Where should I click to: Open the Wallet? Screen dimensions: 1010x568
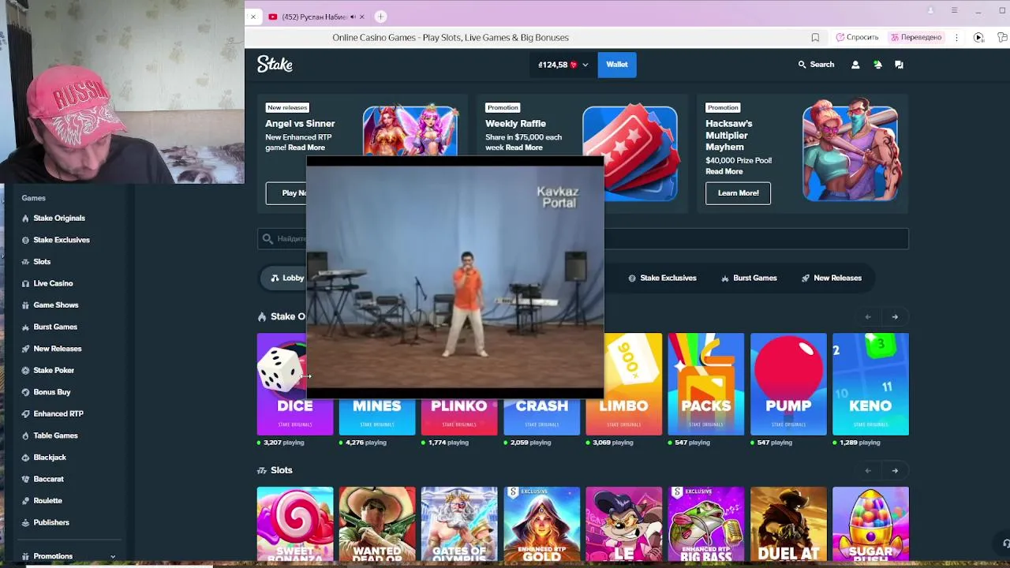(617, 65)
